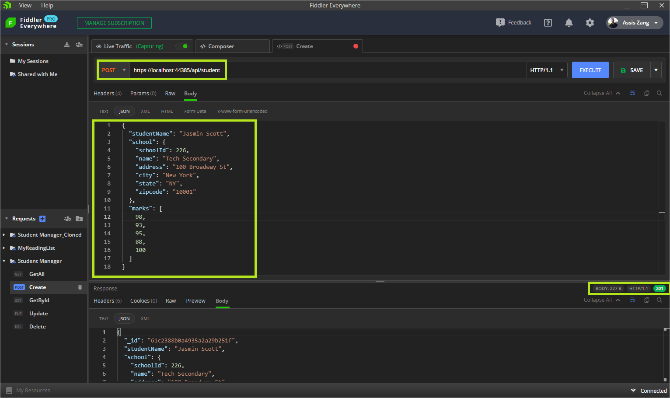Select Form-Data body format
This screenshot has width=670, height=398.
pos(195,111)
